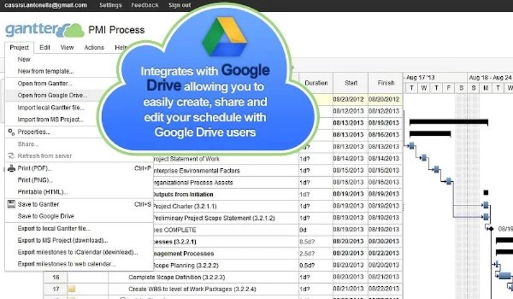
Task: Click the note icon in row 17
Action: click(72, 289)
